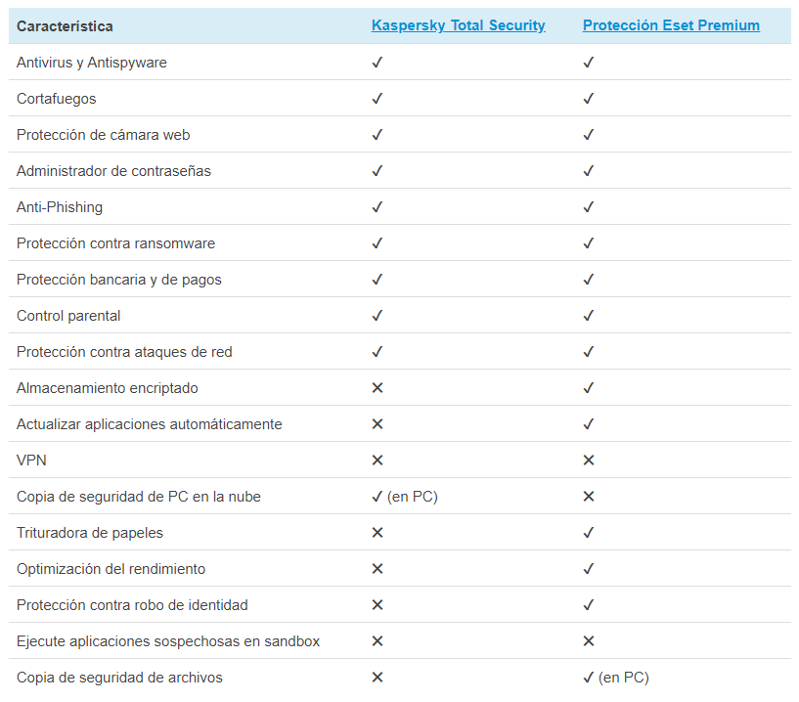The width and height of the screenshot is (799, 702).
Task: Click Kaspersky's checkmark for Control parental
Action: point(377,316)
